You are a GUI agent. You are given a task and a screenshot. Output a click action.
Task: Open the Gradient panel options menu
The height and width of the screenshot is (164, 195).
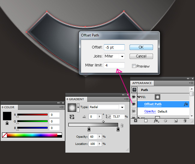[x=126, y=99]
